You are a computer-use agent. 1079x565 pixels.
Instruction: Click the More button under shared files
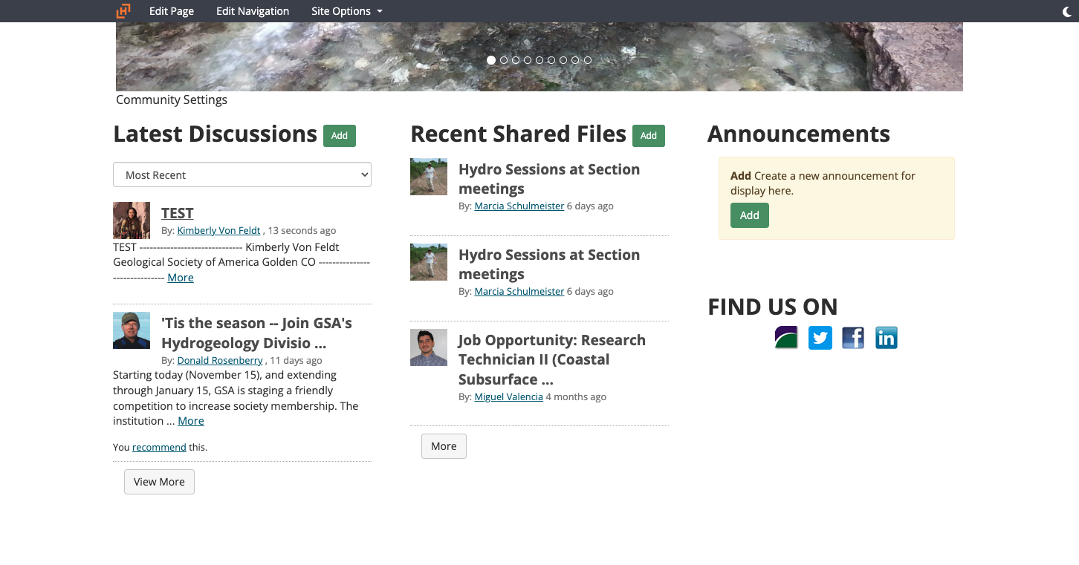444,446
